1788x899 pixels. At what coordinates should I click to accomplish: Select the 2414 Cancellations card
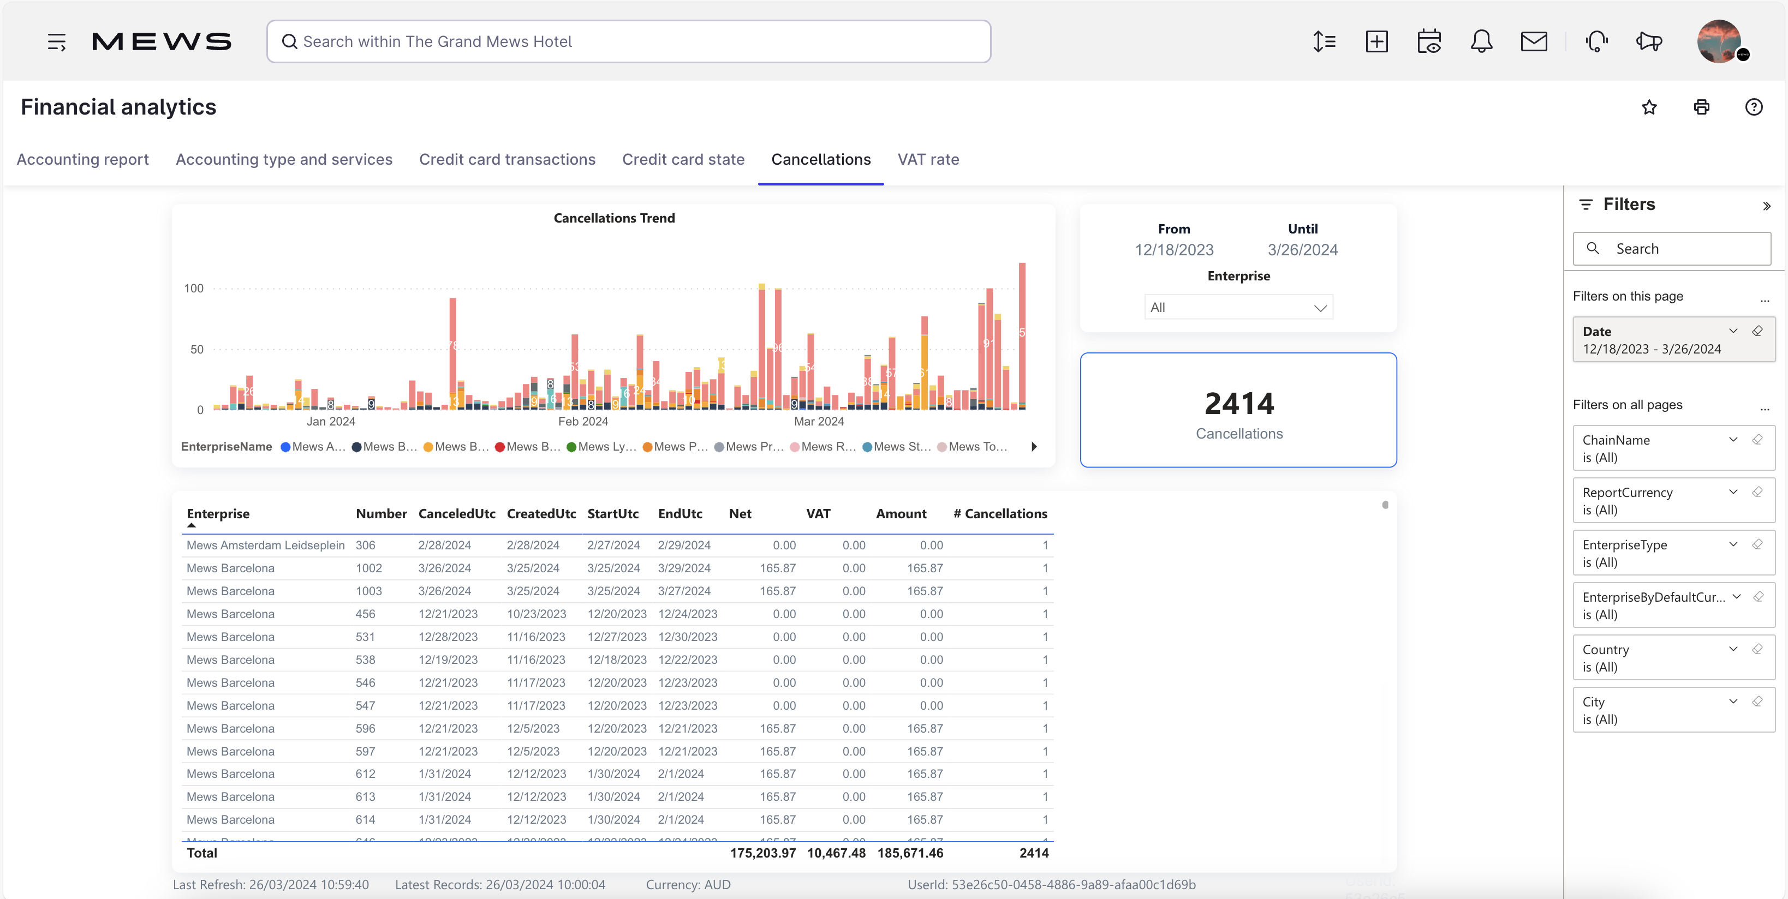(1238, 410)
